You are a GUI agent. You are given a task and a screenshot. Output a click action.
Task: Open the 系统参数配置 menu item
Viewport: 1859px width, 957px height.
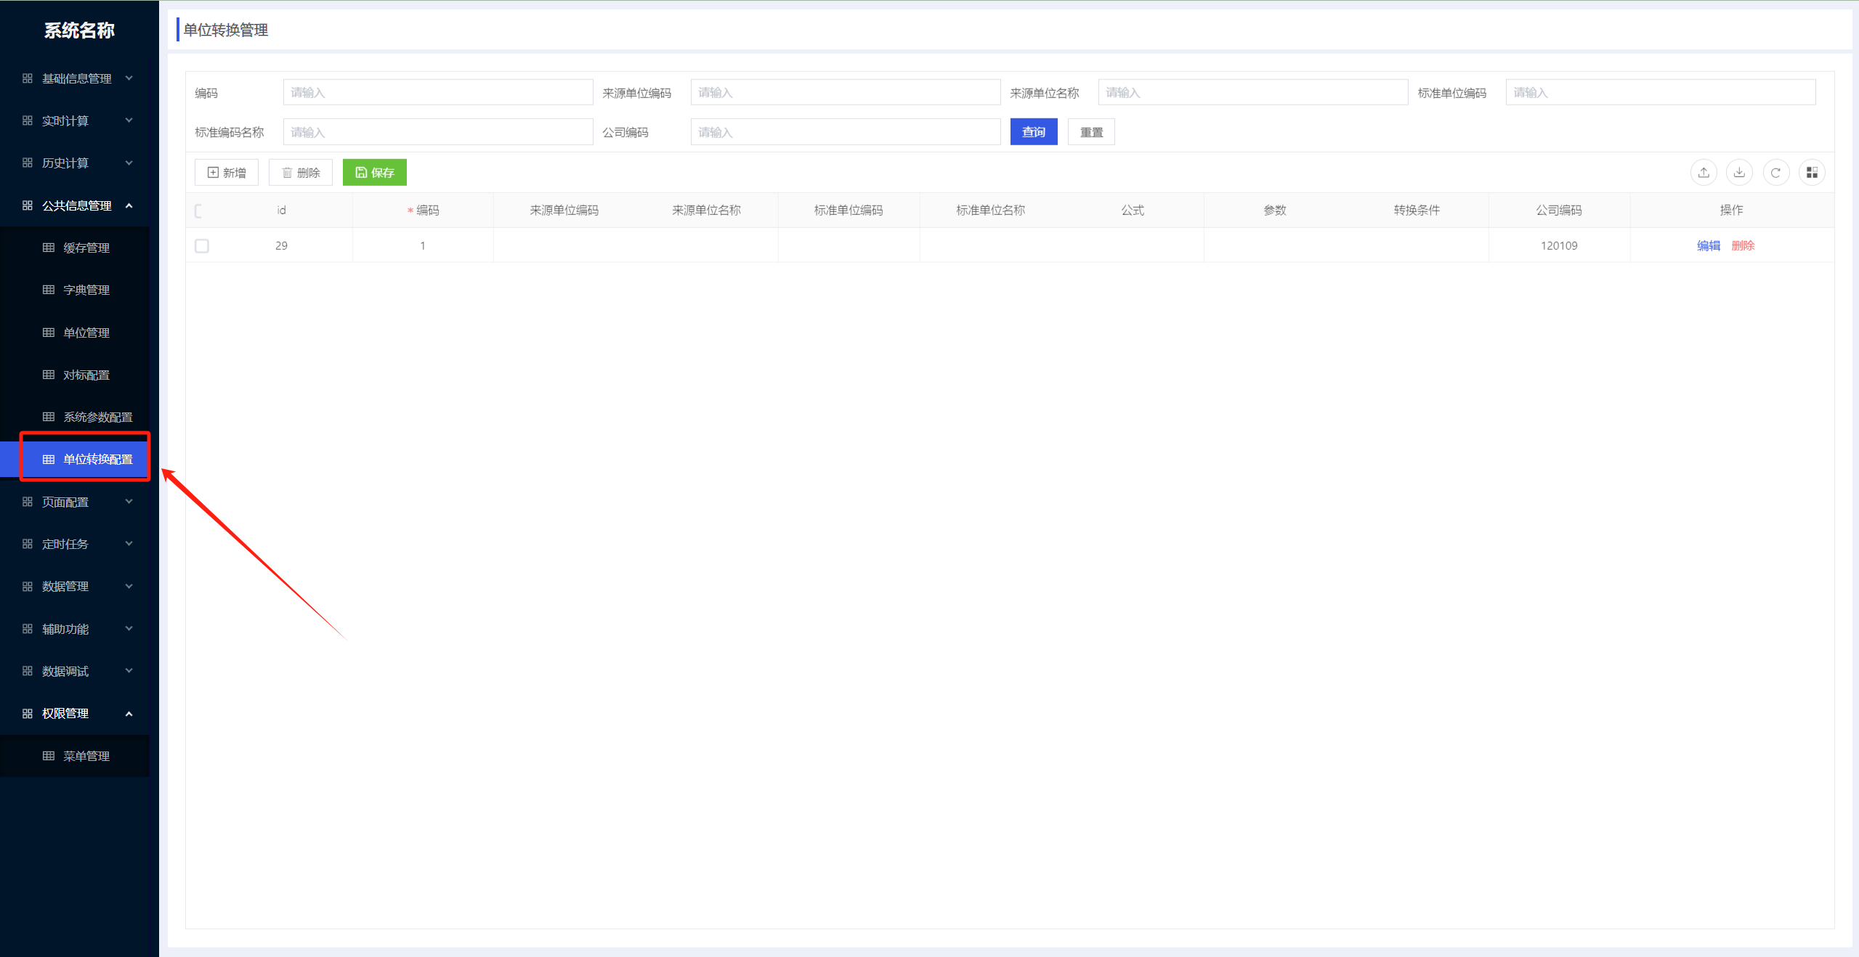75,417
